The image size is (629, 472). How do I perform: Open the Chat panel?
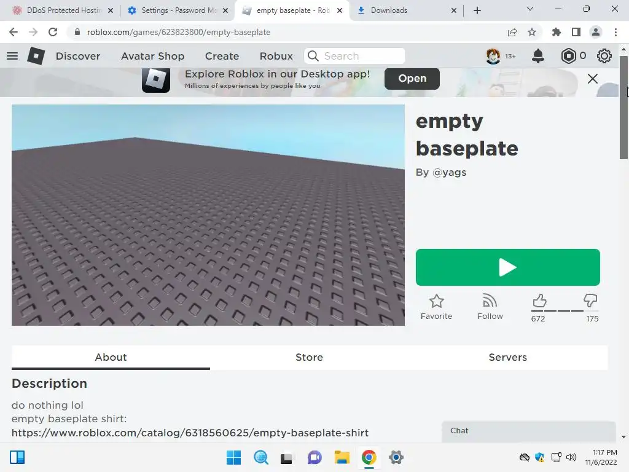(x=529, y=431)
